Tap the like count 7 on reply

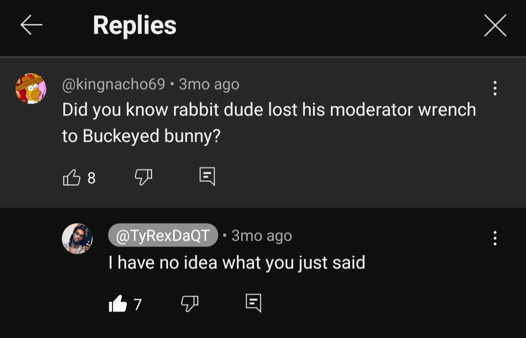coord(138,305)
